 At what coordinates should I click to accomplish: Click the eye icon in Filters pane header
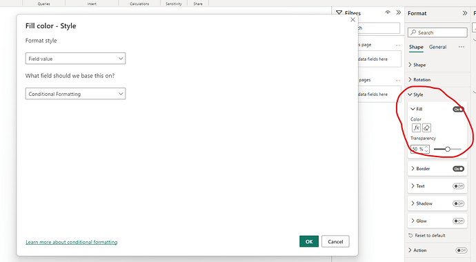[x=388, y=12]
